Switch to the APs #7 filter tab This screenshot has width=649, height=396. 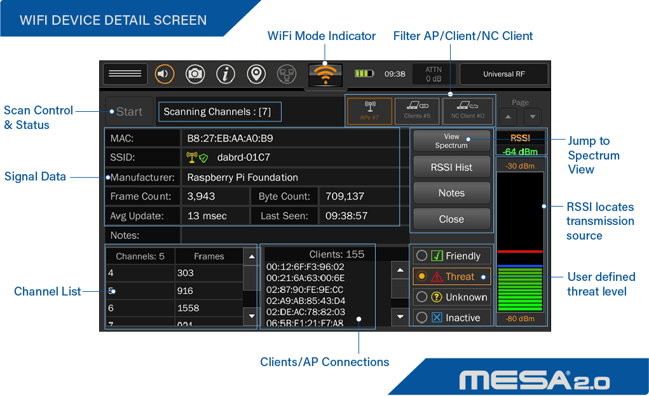click(x=369, y=111)
